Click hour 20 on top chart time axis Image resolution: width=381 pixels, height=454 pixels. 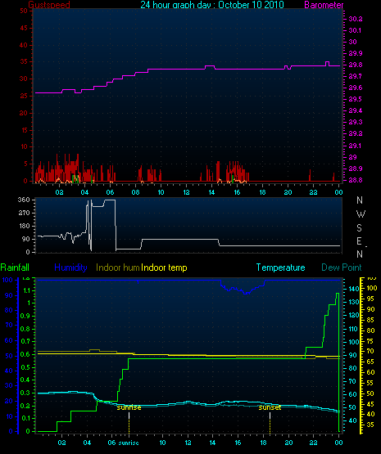(x=288, y=192)
